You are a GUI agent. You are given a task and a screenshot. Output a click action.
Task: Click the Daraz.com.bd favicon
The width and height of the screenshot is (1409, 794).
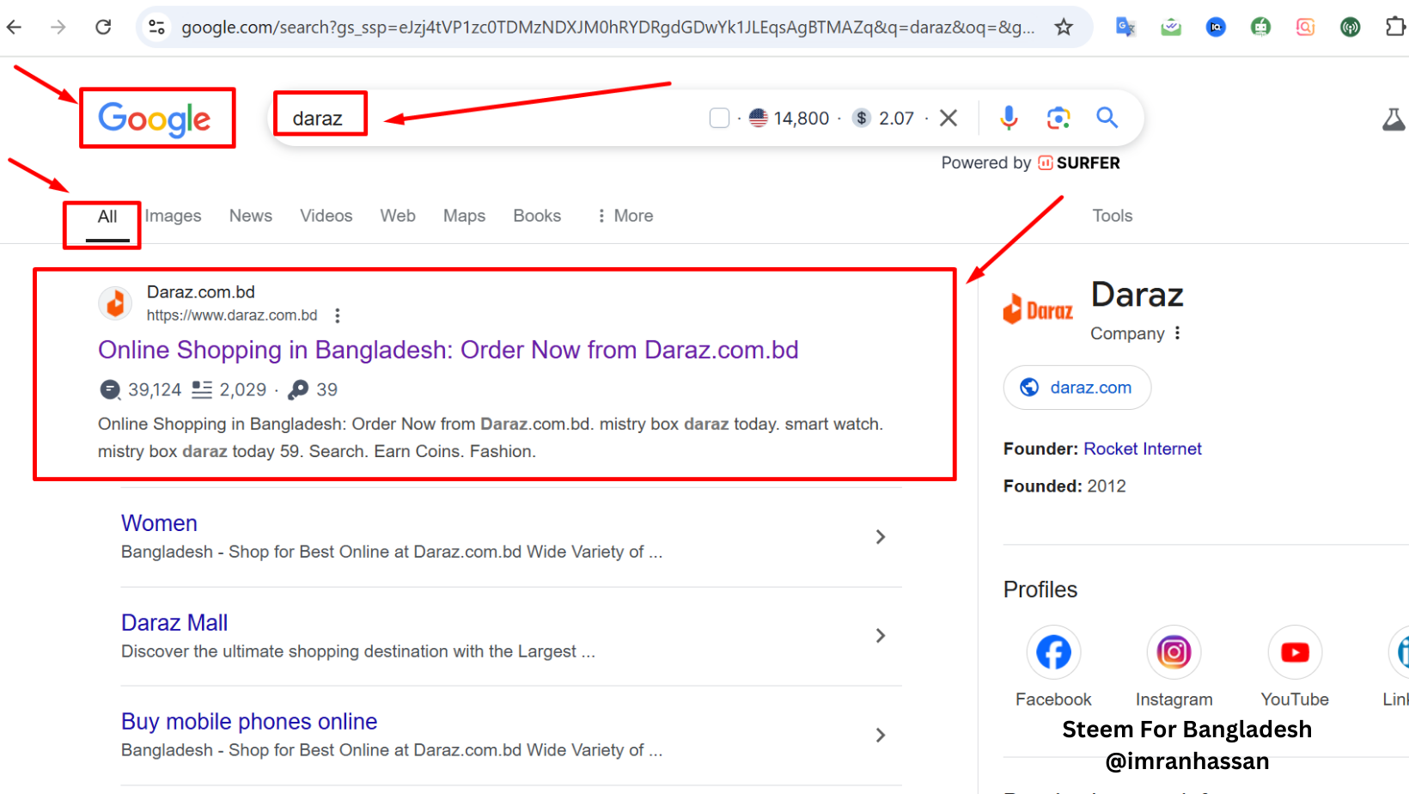point(115,302)
